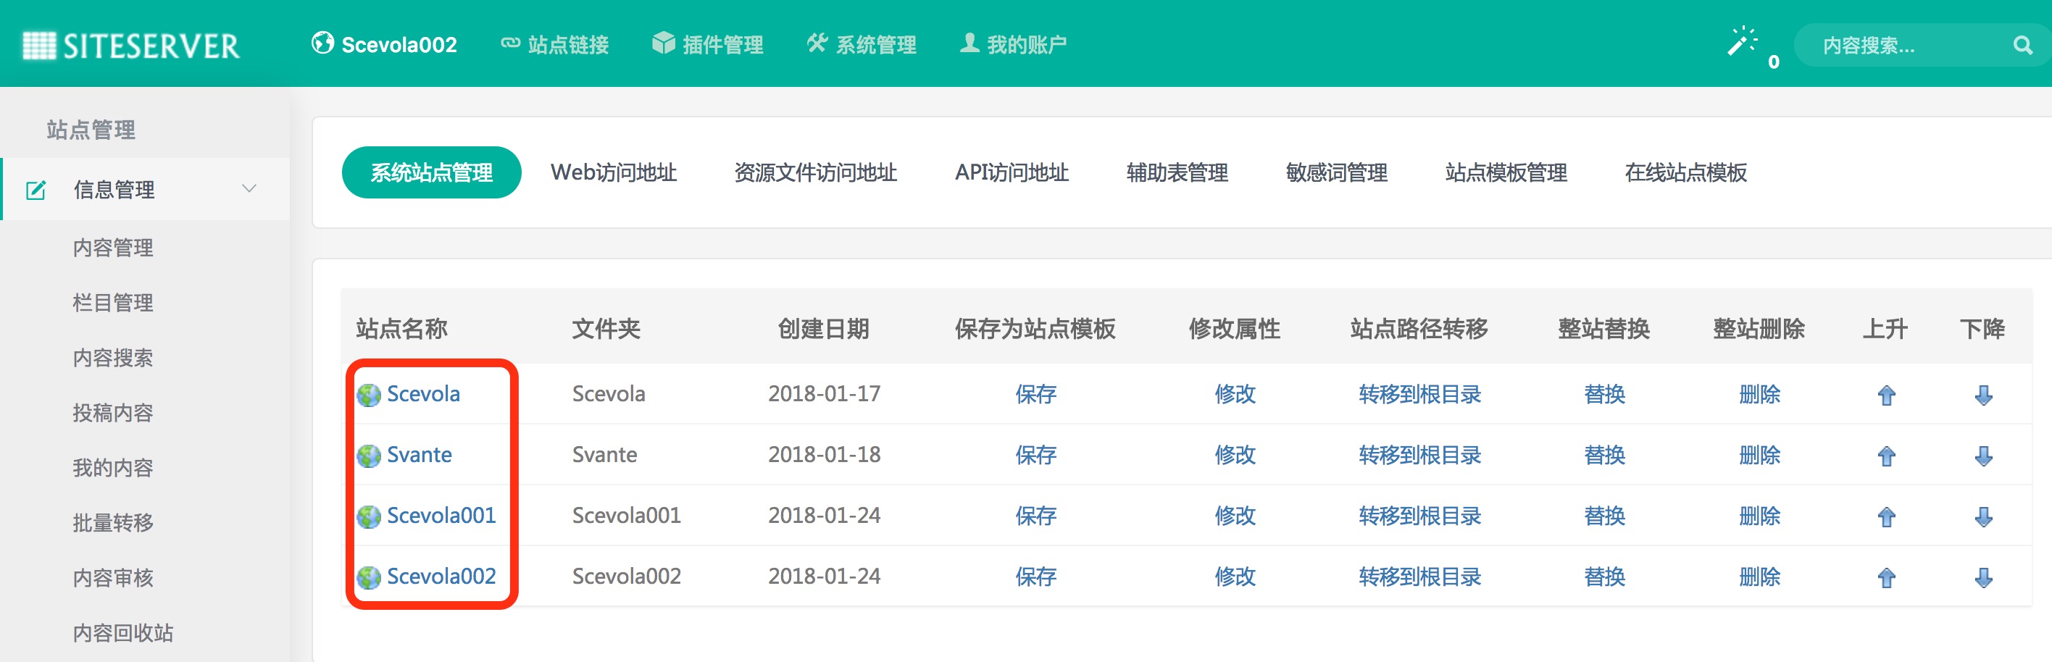Move Scevola002 site down with arrow
2052x662 pixels.
1983,577
